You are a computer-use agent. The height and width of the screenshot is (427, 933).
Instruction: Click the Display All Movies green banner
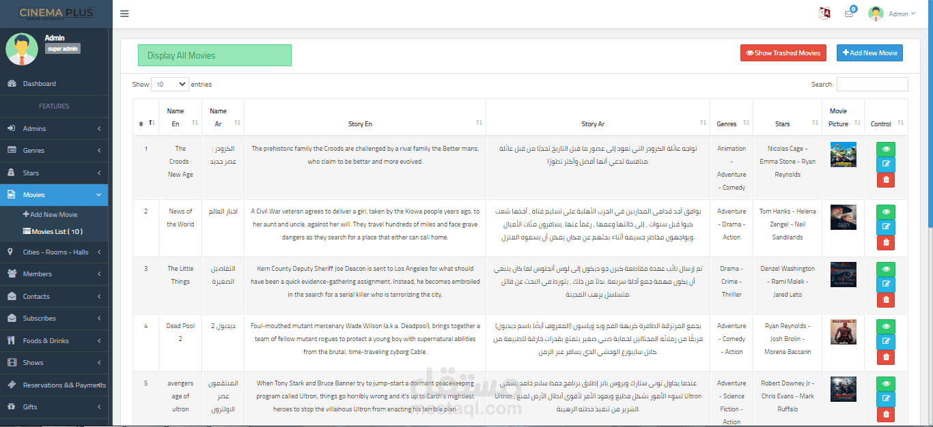click(x=214, y=55)
